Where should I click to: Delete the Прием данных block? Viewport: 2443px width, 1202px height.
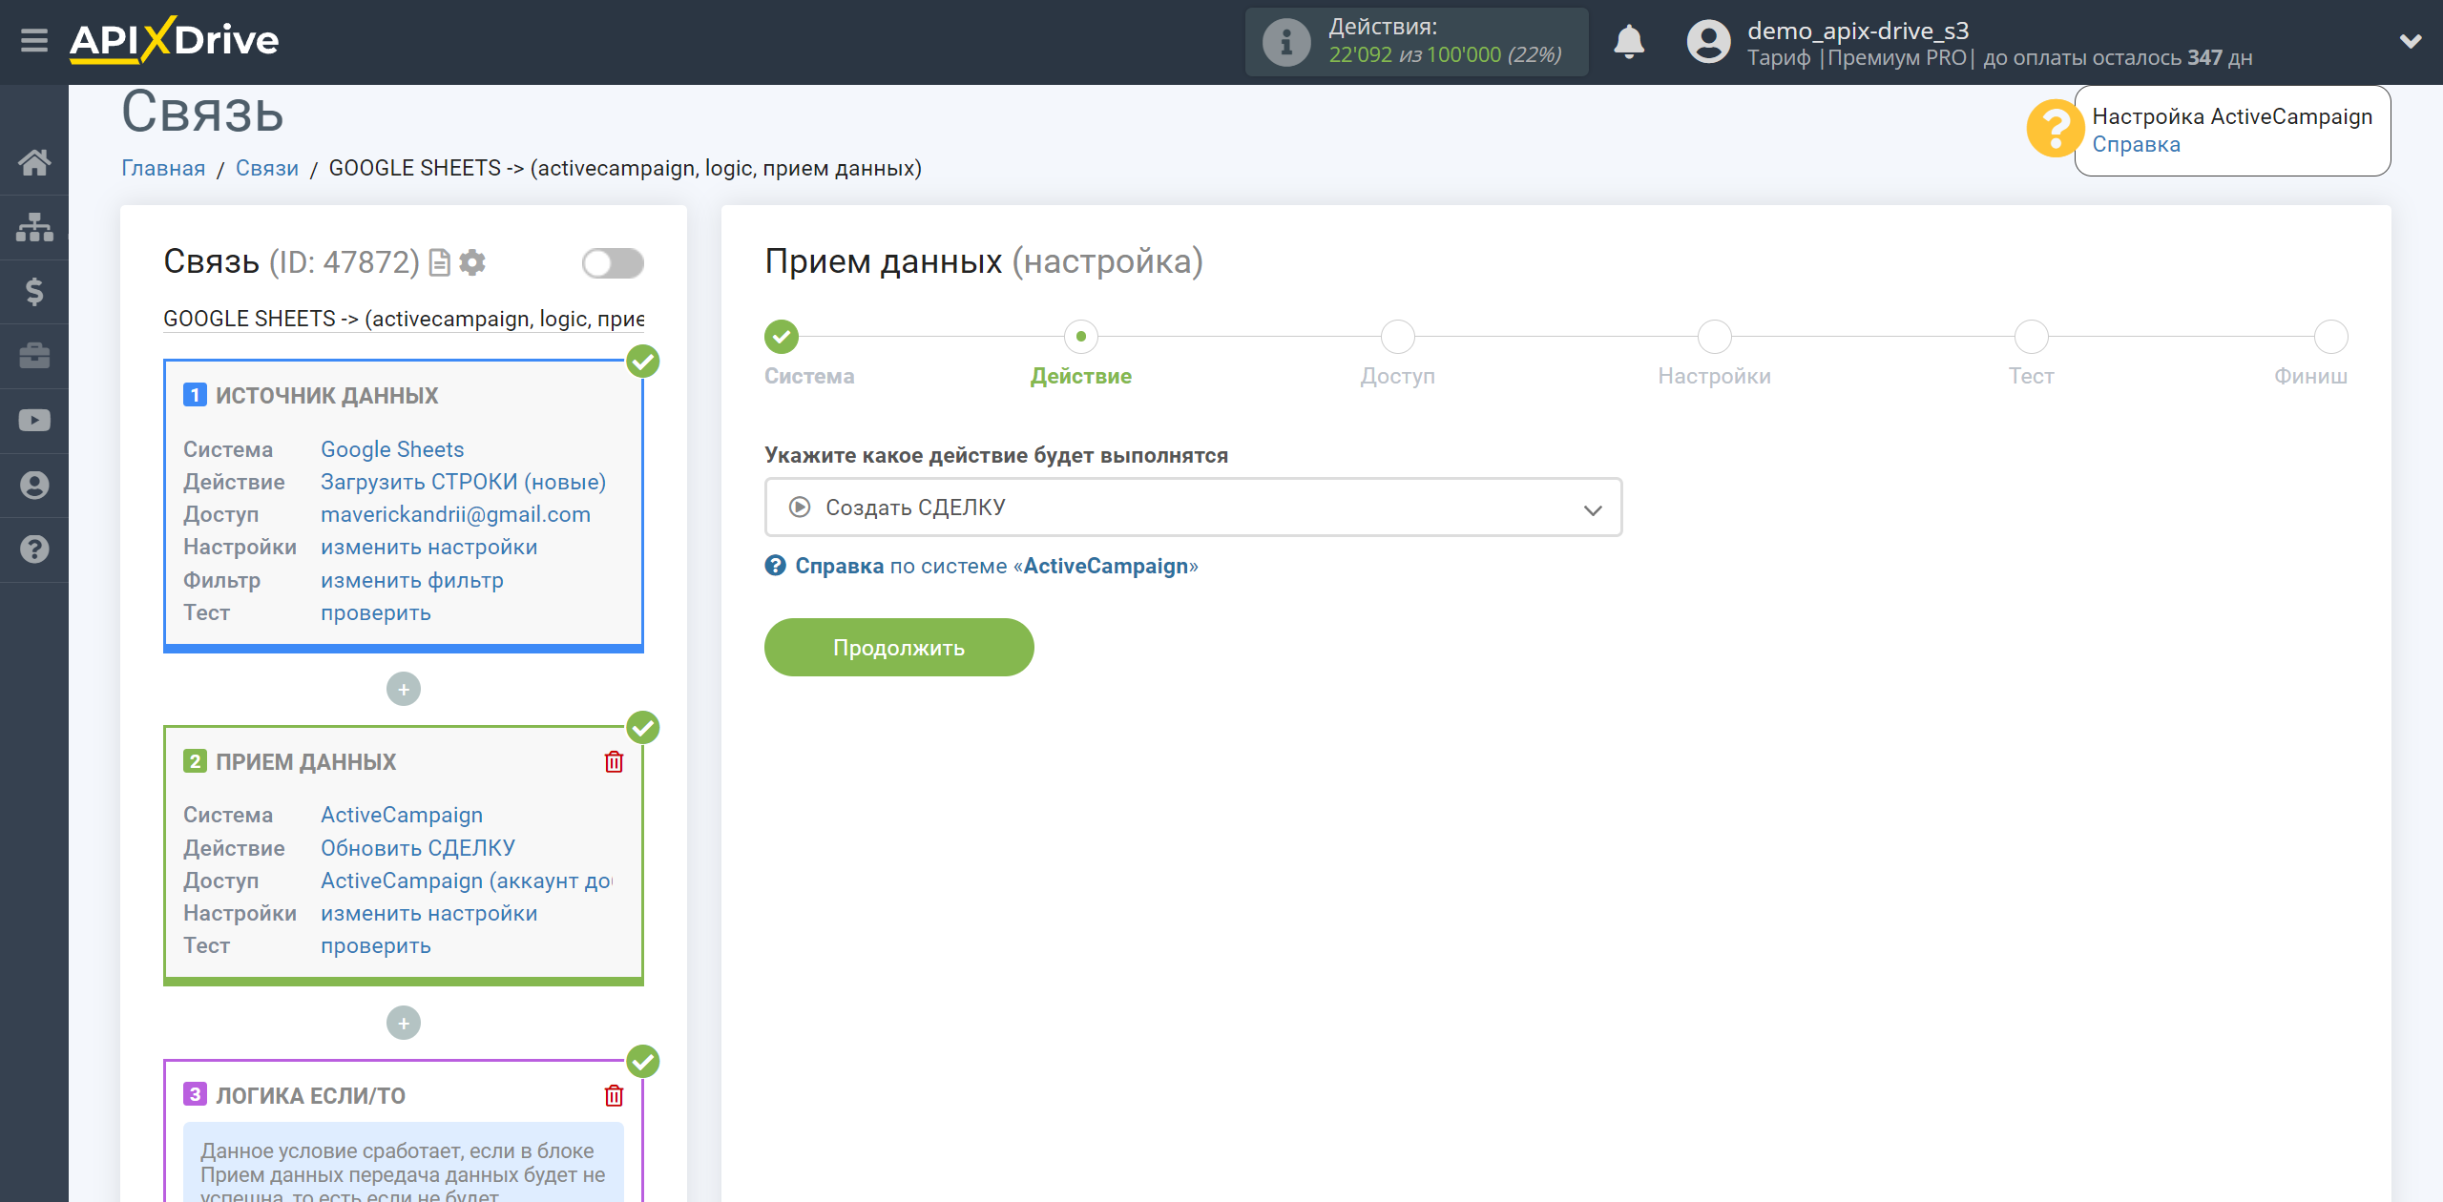[614, 761]
